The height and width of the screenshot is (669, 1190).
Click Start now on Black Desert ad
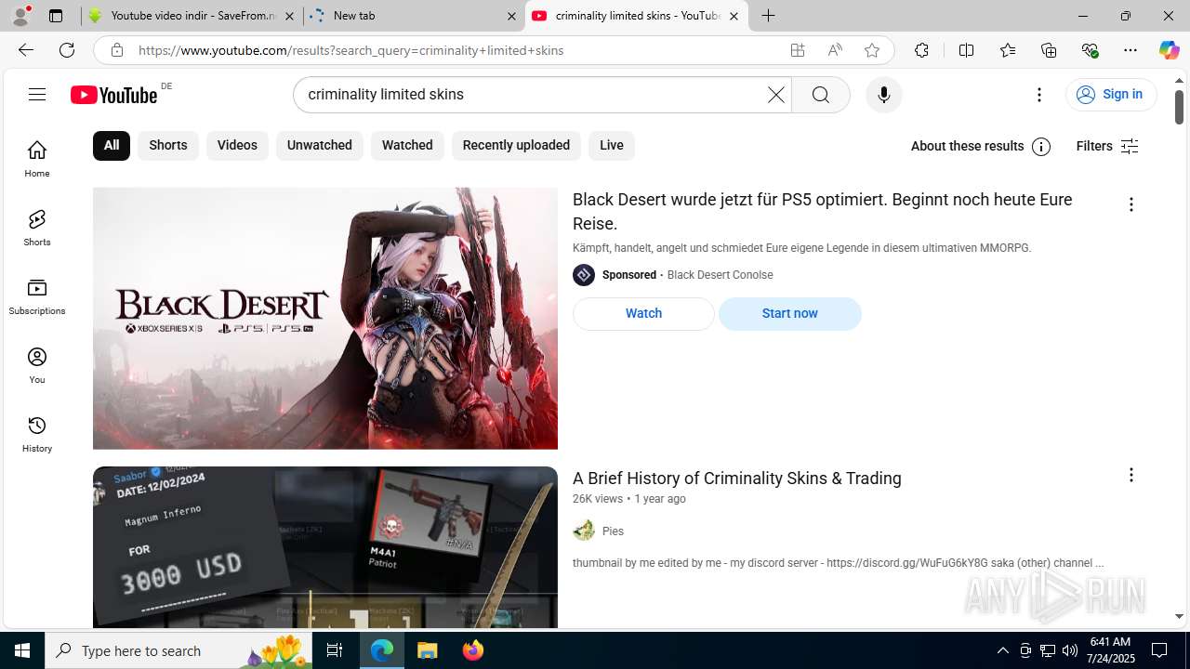790,314
